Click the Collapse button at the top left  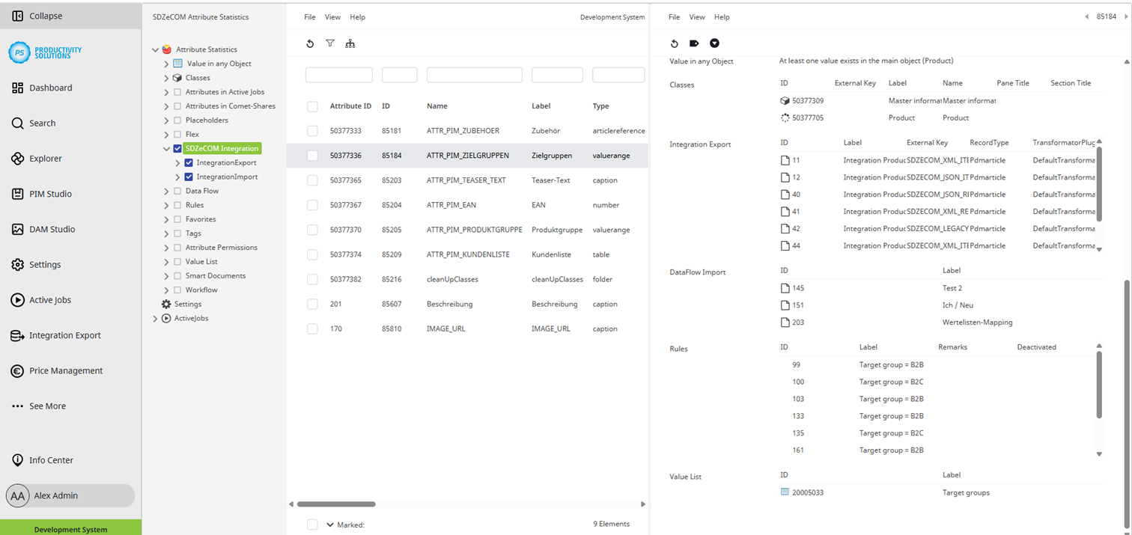pos(33,15)
